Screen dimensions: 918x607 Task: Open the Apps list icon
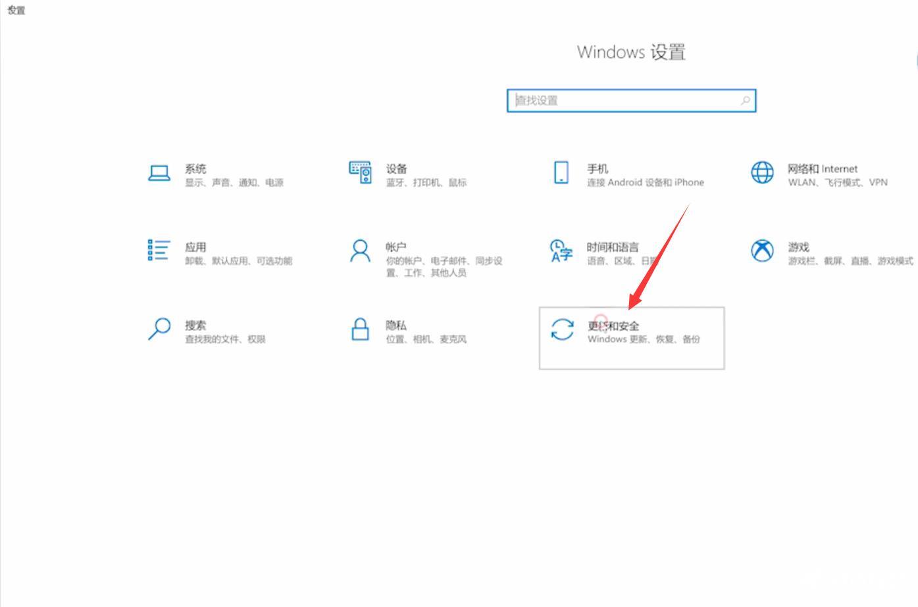coord(159,251)
